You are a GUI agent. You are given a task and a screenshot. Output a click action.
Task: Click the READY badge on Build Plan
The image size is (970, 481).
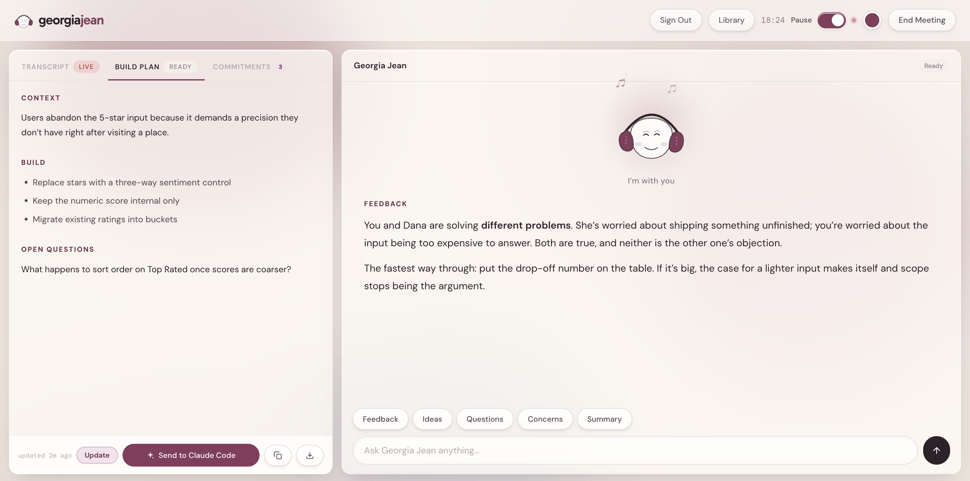click(x=180, y=67)
